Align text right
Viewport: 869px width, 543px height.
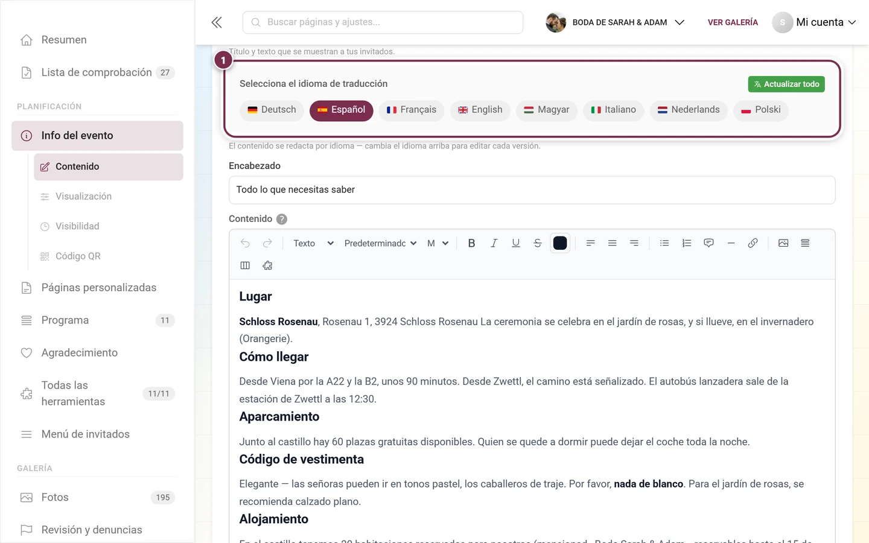tap(634, 243)
